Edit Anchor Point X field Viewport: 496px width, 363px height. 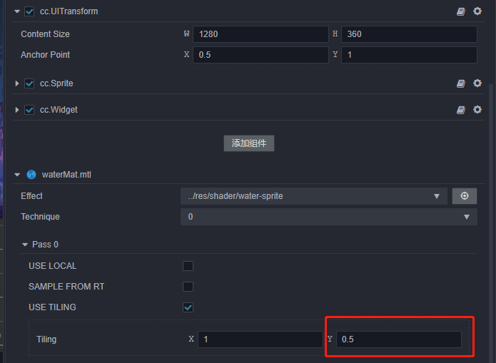260,55
